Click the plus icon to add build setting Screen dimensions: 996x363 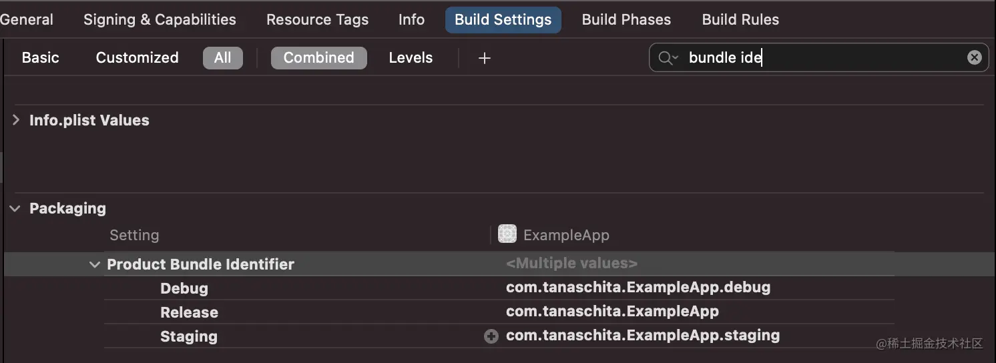(485, 58)
